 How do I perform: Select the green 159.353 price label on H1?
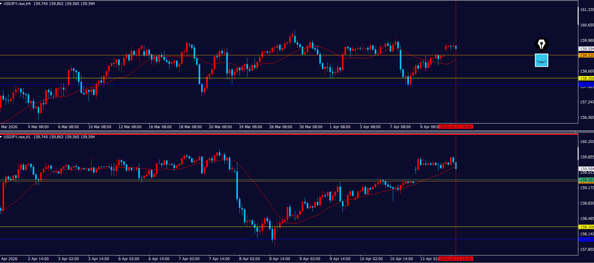[586, 180]
